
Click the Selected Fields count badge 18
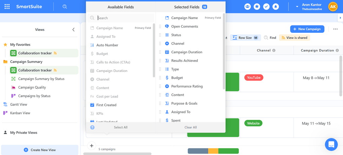click(x=204, y=7)
